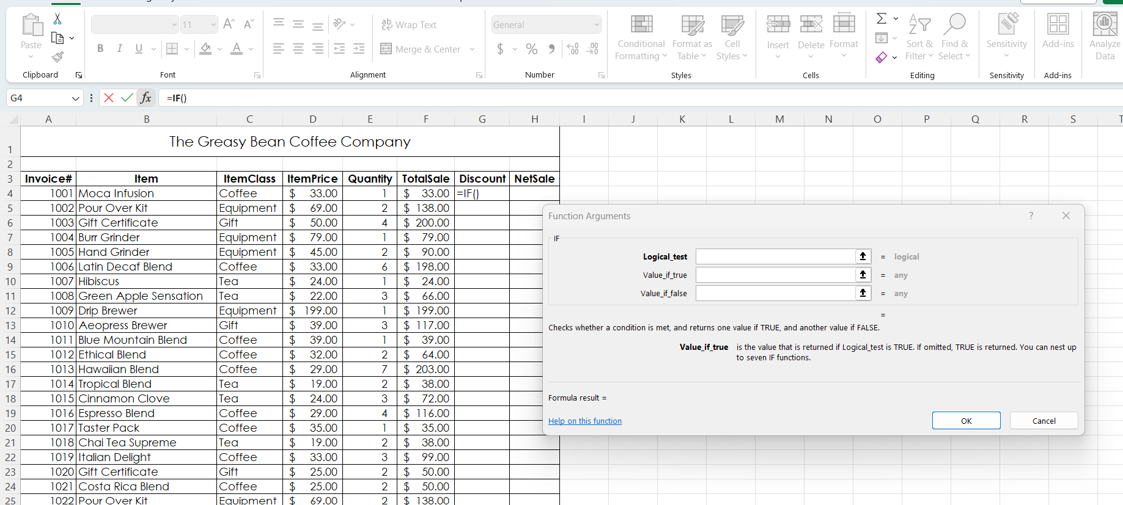The image size is (1123, 505).
Task: Align text to middle vertically
Action: (x=298, y=24)
